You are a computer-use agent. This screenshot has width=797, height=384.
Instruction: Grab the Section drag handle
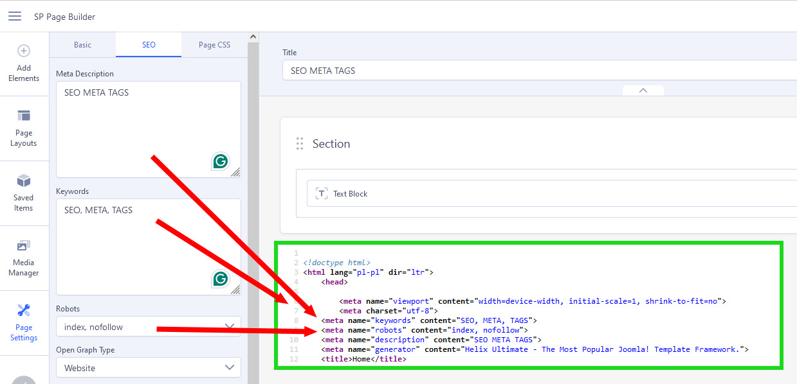299,144
